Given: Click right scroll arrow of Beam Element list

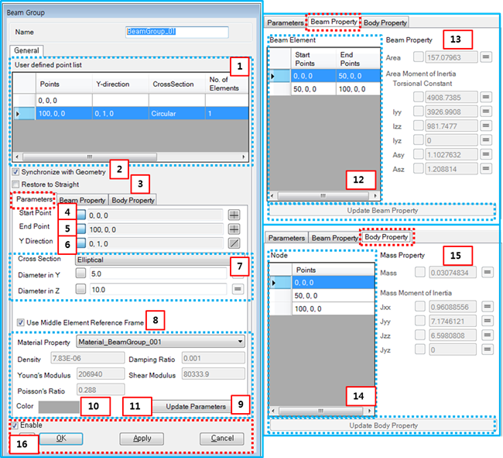Looking at the screenshot, I should pyautogui.click(x=375, y=195).
